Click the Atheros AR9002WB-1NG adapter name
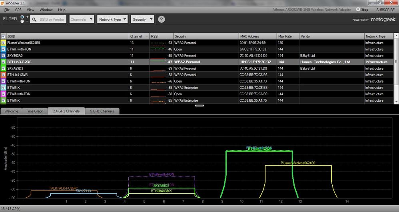The height and width of the screenshot is (212, 399). pyautogui.click(x=312, y=10)
